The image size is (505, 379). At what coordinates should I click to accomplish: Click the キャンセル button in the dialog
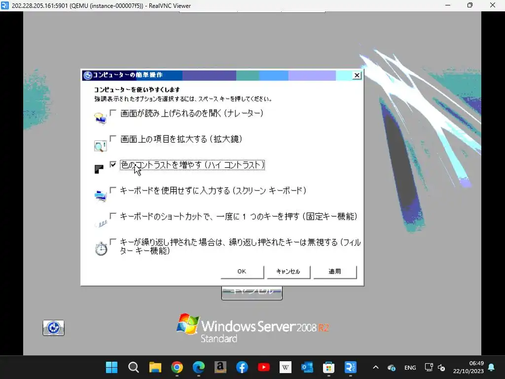tap(288, 272)
